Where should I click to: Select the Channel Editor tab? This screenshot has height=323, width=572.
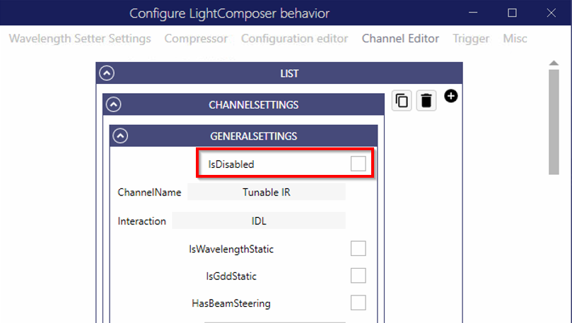400,39
